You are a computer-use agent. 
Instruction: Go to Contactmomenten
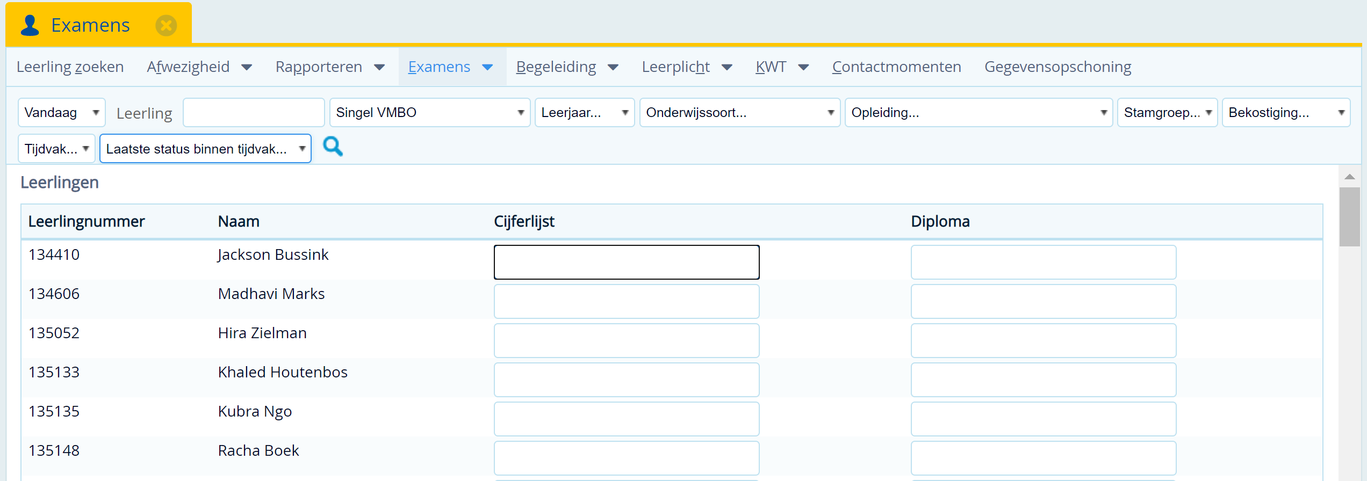(x=896, y=67)
